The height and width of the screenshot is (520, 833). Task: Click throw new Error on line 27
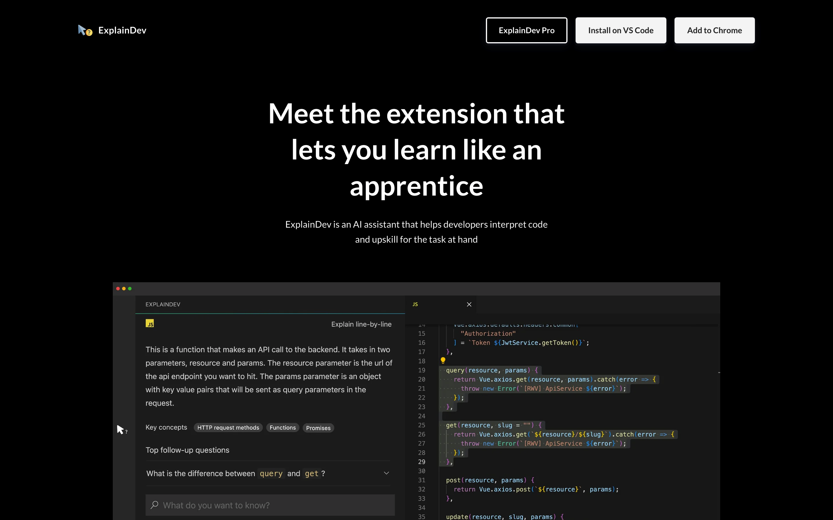click(543, 444)
